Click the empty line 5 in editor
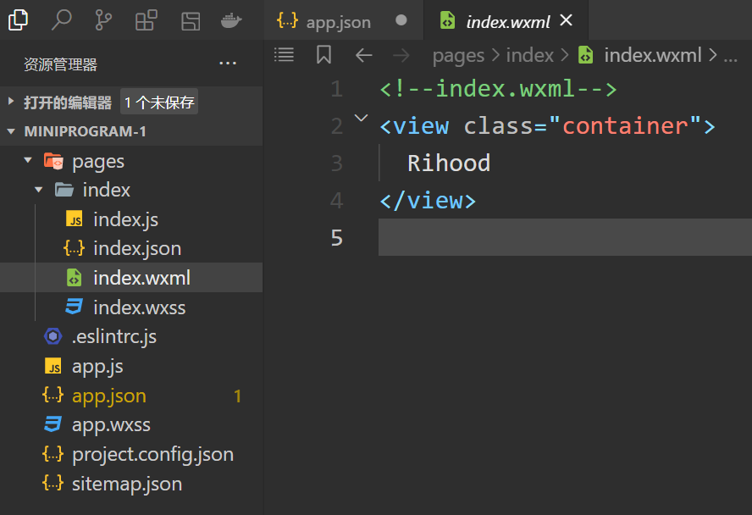Viewport: 752px width, 515px height. (565, 237)
